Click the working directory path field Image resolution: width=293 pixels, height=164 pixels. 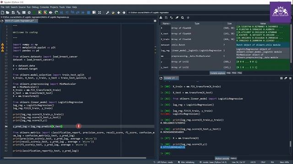click(x=198, y=12)
